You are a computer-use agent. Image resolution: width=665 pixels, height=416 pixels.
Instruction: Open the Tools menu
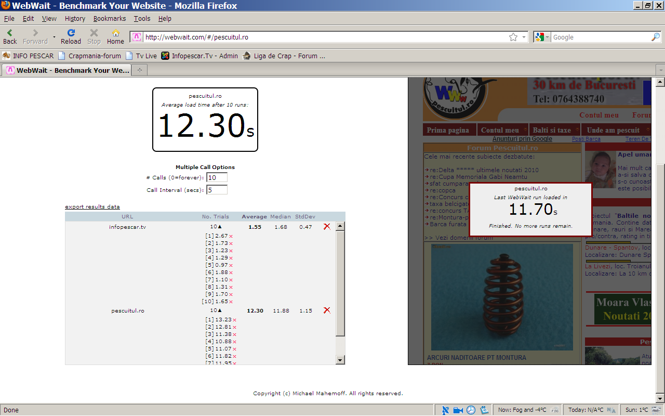(142, 18)
